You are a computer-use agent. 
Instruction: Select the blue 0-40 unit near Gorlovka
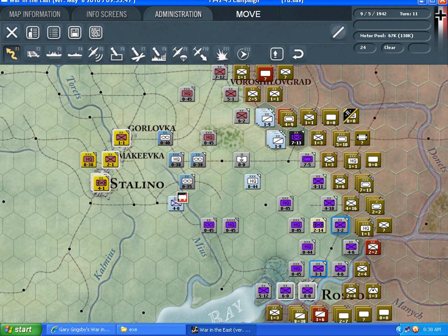click(x=165, y=138)
